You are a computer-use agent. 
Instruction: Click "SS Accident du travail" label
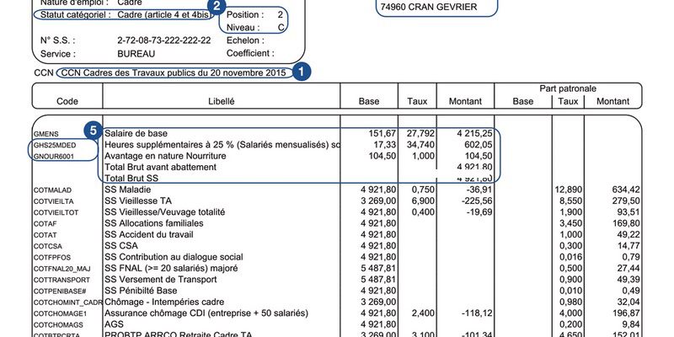[149, 234]
